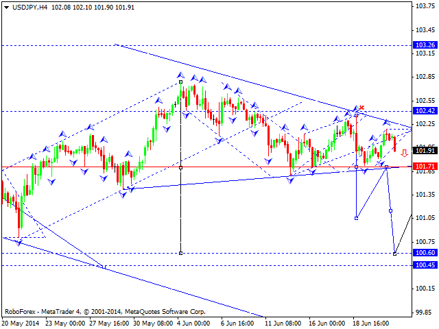Click the red 101.71 price label
This screenshot has height=329, width=439.
pos(425,167)
